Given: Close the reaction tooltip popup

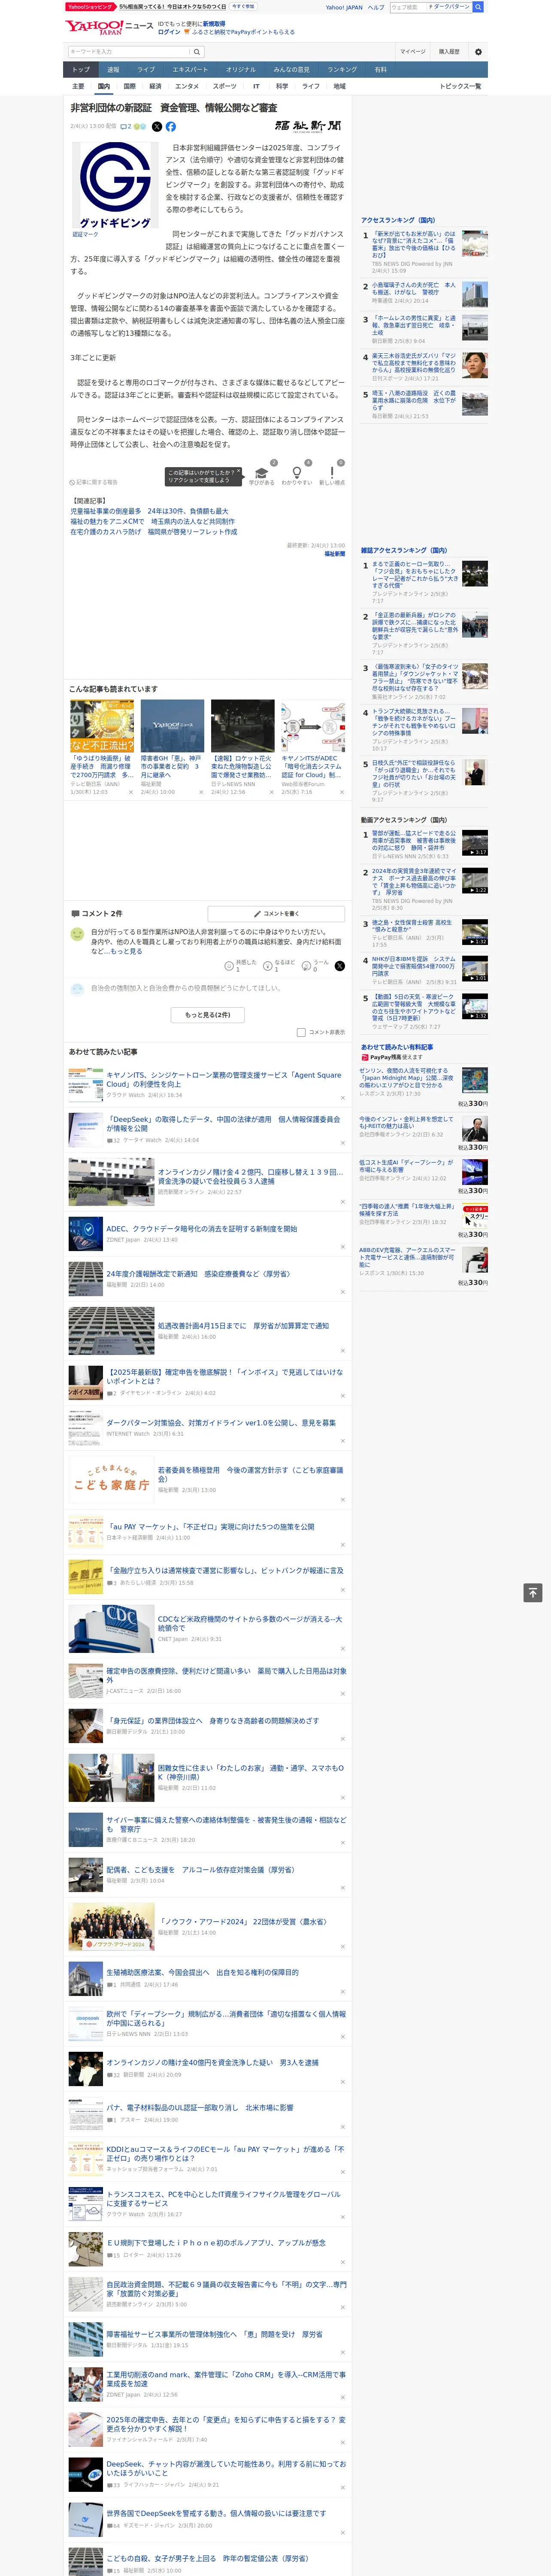Looking at the screenshot, I should point(238,472).
